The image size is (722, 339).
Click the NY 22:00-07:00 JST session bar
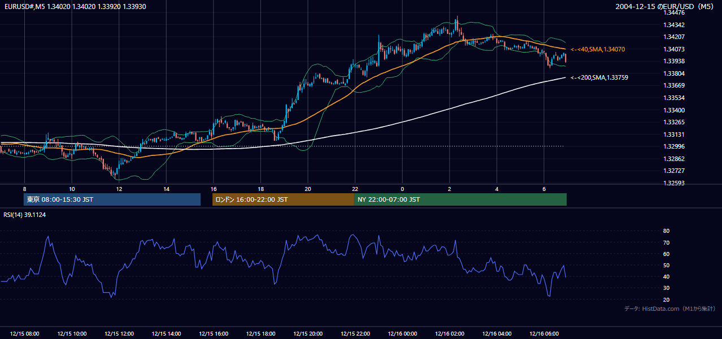point(460,199)
